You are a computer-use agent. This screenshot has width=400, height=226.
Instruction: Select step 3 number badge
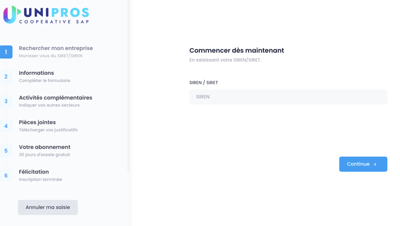point(6,102)
